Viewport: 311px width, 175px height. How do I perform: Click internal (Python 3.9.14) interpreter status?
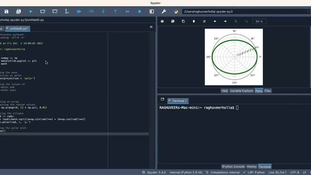(186, 173)
